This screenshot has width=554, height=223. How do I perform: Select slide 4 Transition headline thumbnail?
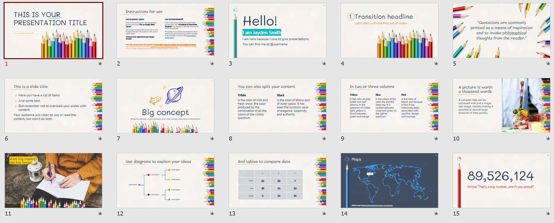(390, 31)
